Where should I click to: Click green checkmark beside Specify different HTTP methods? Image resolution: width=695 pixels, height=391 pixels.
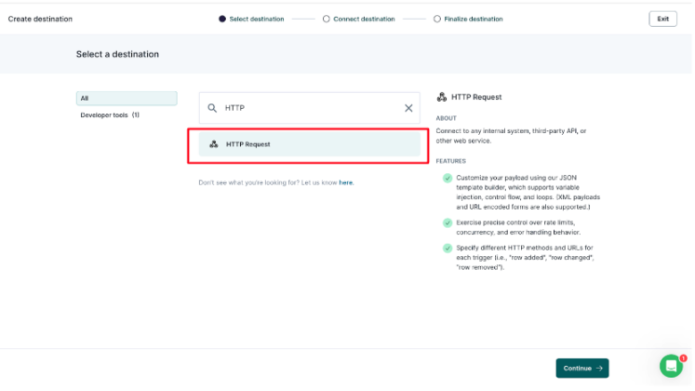[x=448, y=248]
